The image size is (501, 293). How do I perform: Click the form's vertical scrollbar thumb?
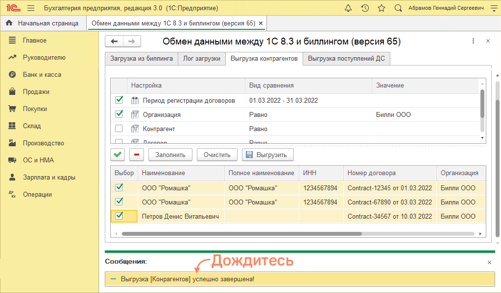tap(498, 169)
